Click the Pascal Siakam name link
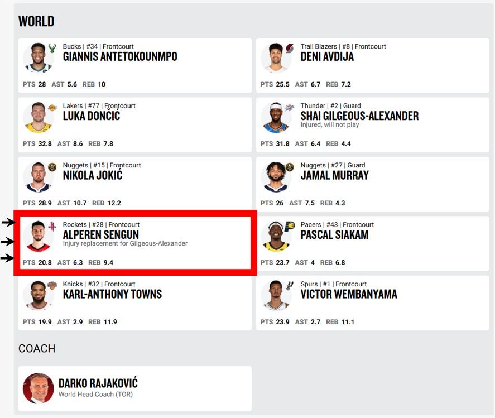The width and height of the screenshot is (495, 418). [334, 234]
